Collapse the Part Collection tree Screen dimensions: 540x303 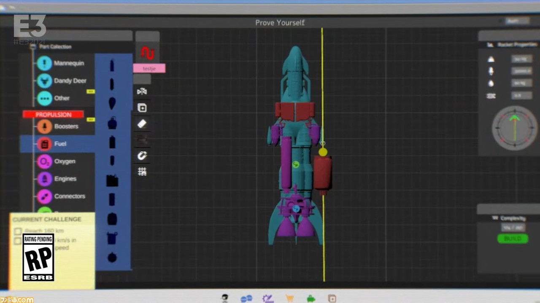[x=33, y=47]
